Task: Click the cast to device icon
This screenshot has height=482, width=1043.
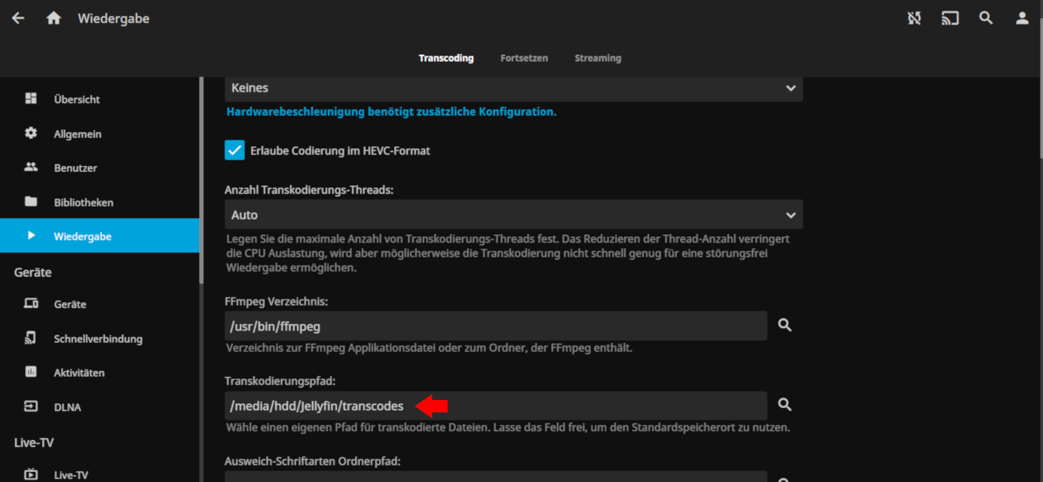Action: (950, 18)
